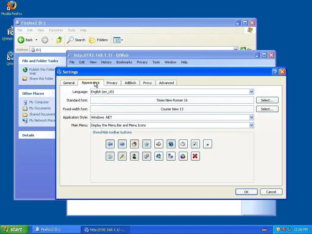Toggle the small dark dot toolbar button
Viewport: 312px width, 234px height.
pyautogui.click(x=207, y=144)
